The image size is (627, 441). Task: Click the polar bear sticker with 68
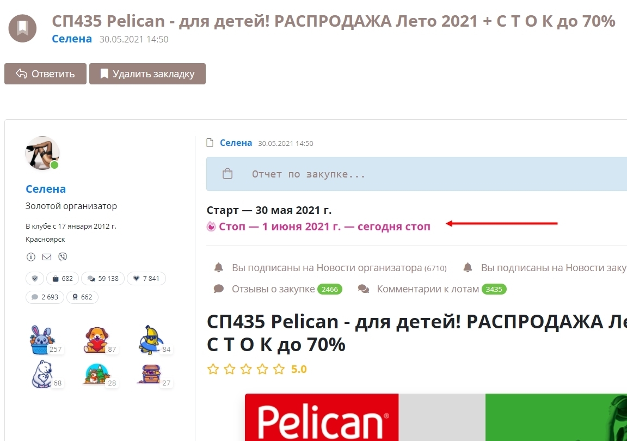pos(42,374)
